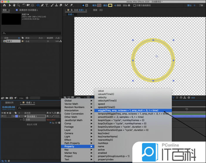Open the Random Numbers submenu
Viewport: 206px width, 163px height.
click(74, 107)
